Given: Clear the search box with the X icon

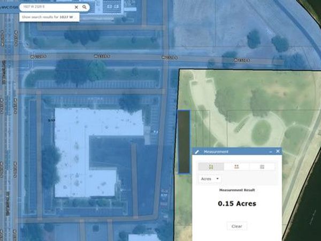Looking at the screenshot, I should [77, 7].
